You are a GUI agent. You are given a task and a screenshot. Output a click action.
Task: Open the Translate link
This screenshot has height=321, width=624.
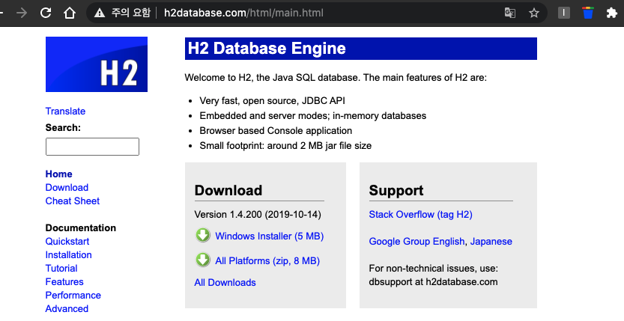pyautogui.click(x=65, y=111)
